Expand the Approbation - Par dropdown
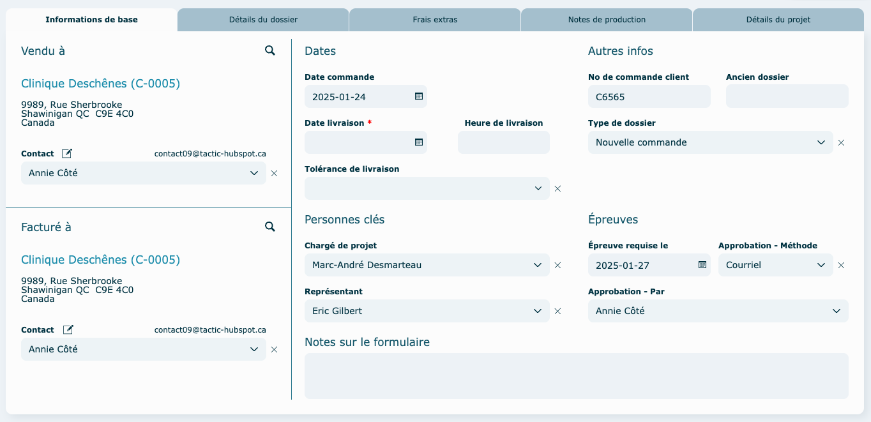The image size is (871, 422). pyautogui.click(x=837, y=311)
